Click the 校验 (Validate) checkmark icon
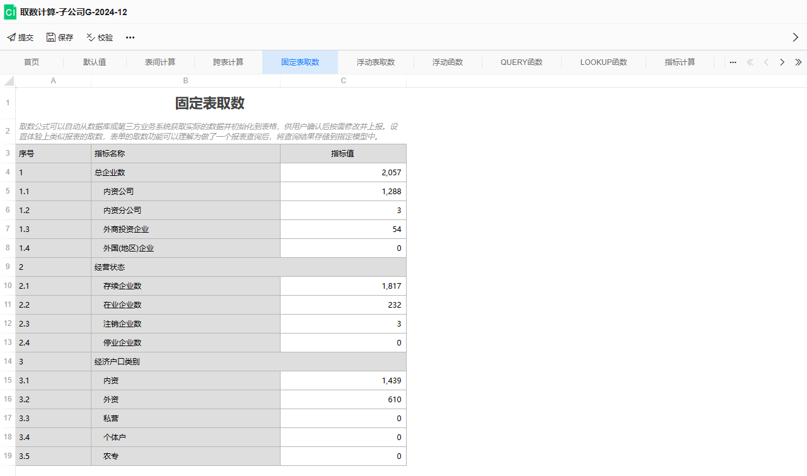 click(x=89, y=37)
